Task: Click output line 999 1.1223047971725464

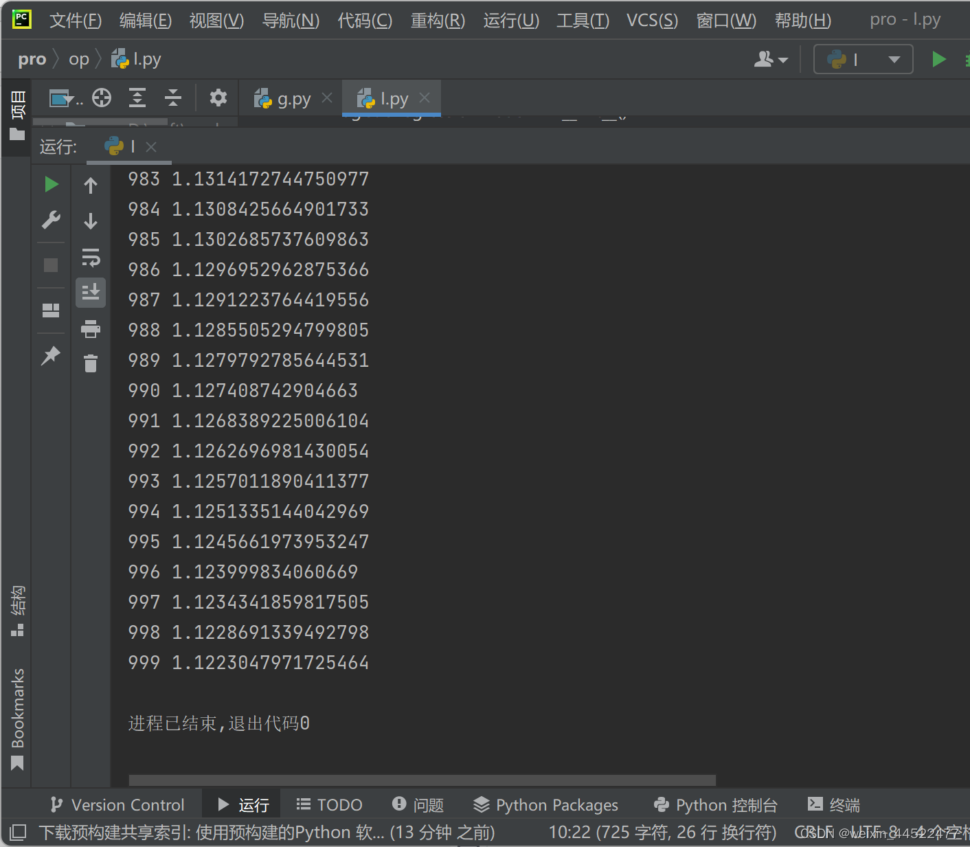Action: [249, 662]
